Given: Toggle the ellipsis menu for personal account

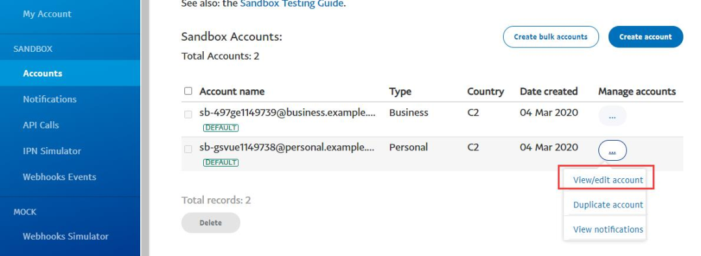Looking at the screenshot, I should (x=612, y=150).
